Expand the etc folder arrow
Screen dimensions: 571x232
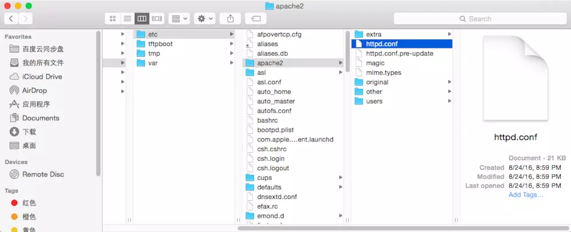(x=232, y=34)
